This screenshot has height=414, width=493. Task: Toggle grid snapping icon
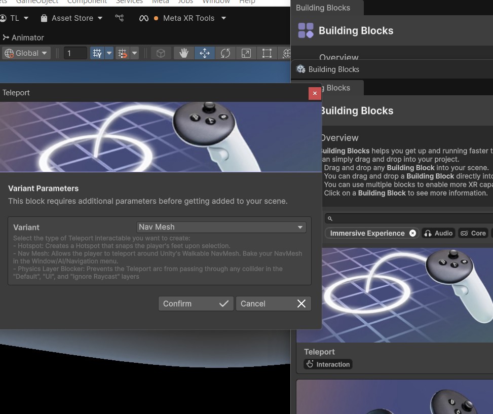(97, 53)
